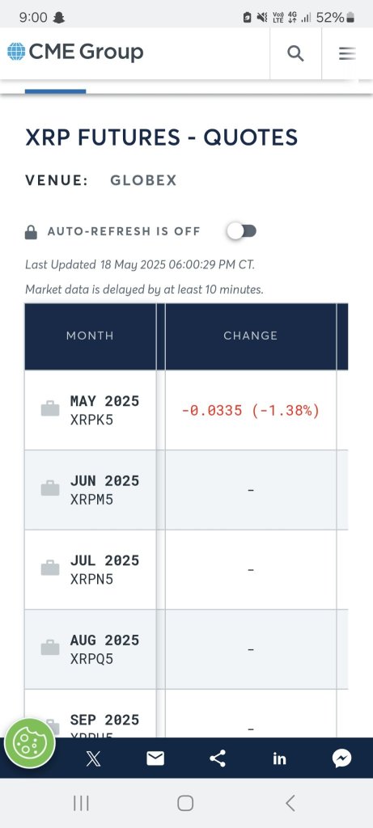Click briefcase icon for JUN 2025

[50, 488]
